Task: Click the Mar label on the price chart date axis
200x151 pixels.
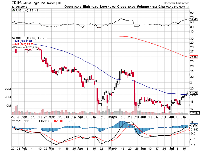Action: pyautogui.click(x=52, y=117)
